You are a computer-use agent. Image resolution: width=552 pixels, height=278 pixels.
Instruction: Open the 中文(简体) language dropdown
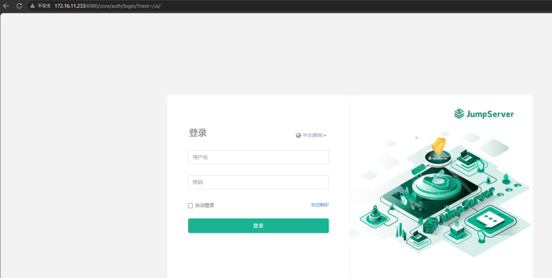(x=313, y=135)
